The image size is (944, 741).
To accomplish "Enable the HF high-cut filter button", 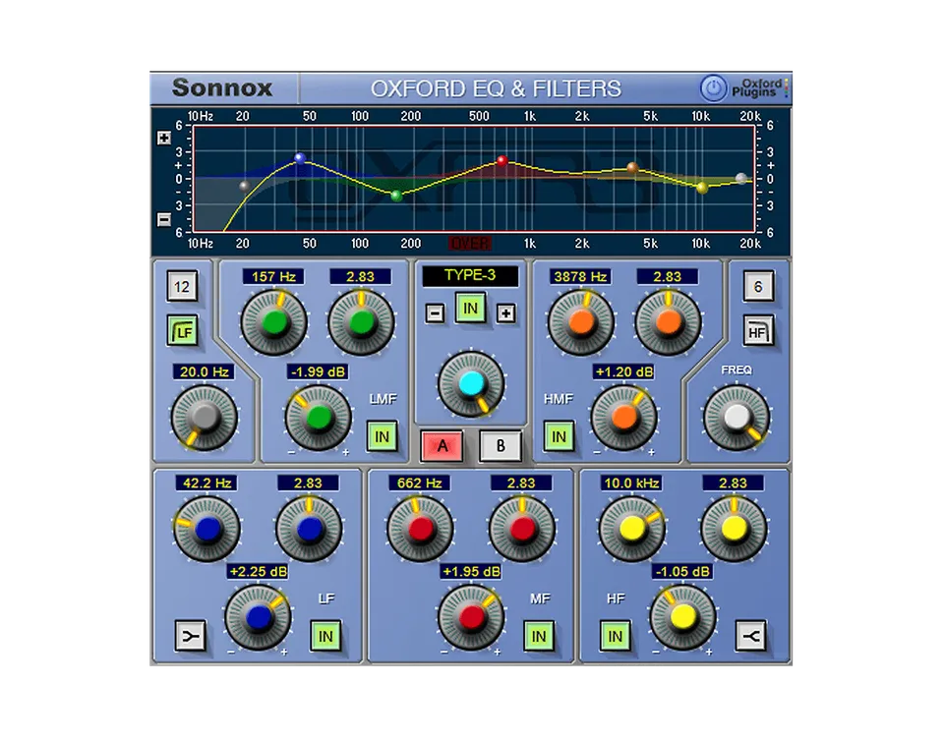I will pyautogui.click(x=758, y=331).
